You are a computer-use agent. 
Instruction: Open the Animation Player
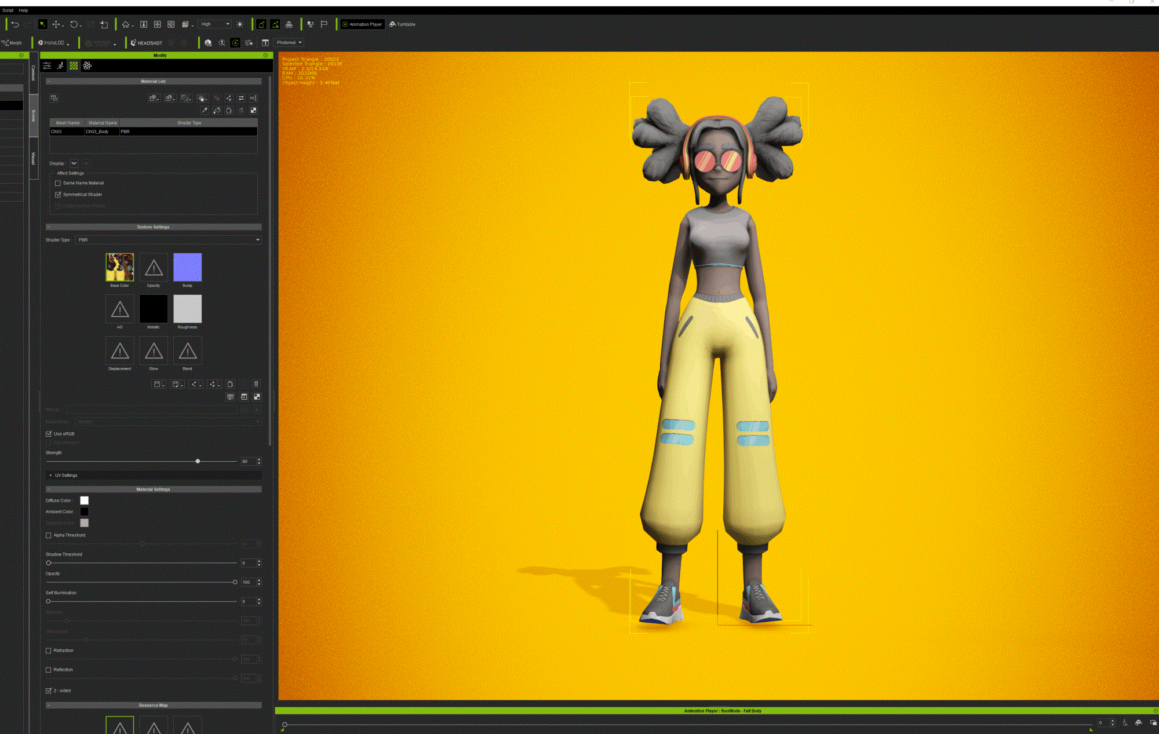click(362, 24)
